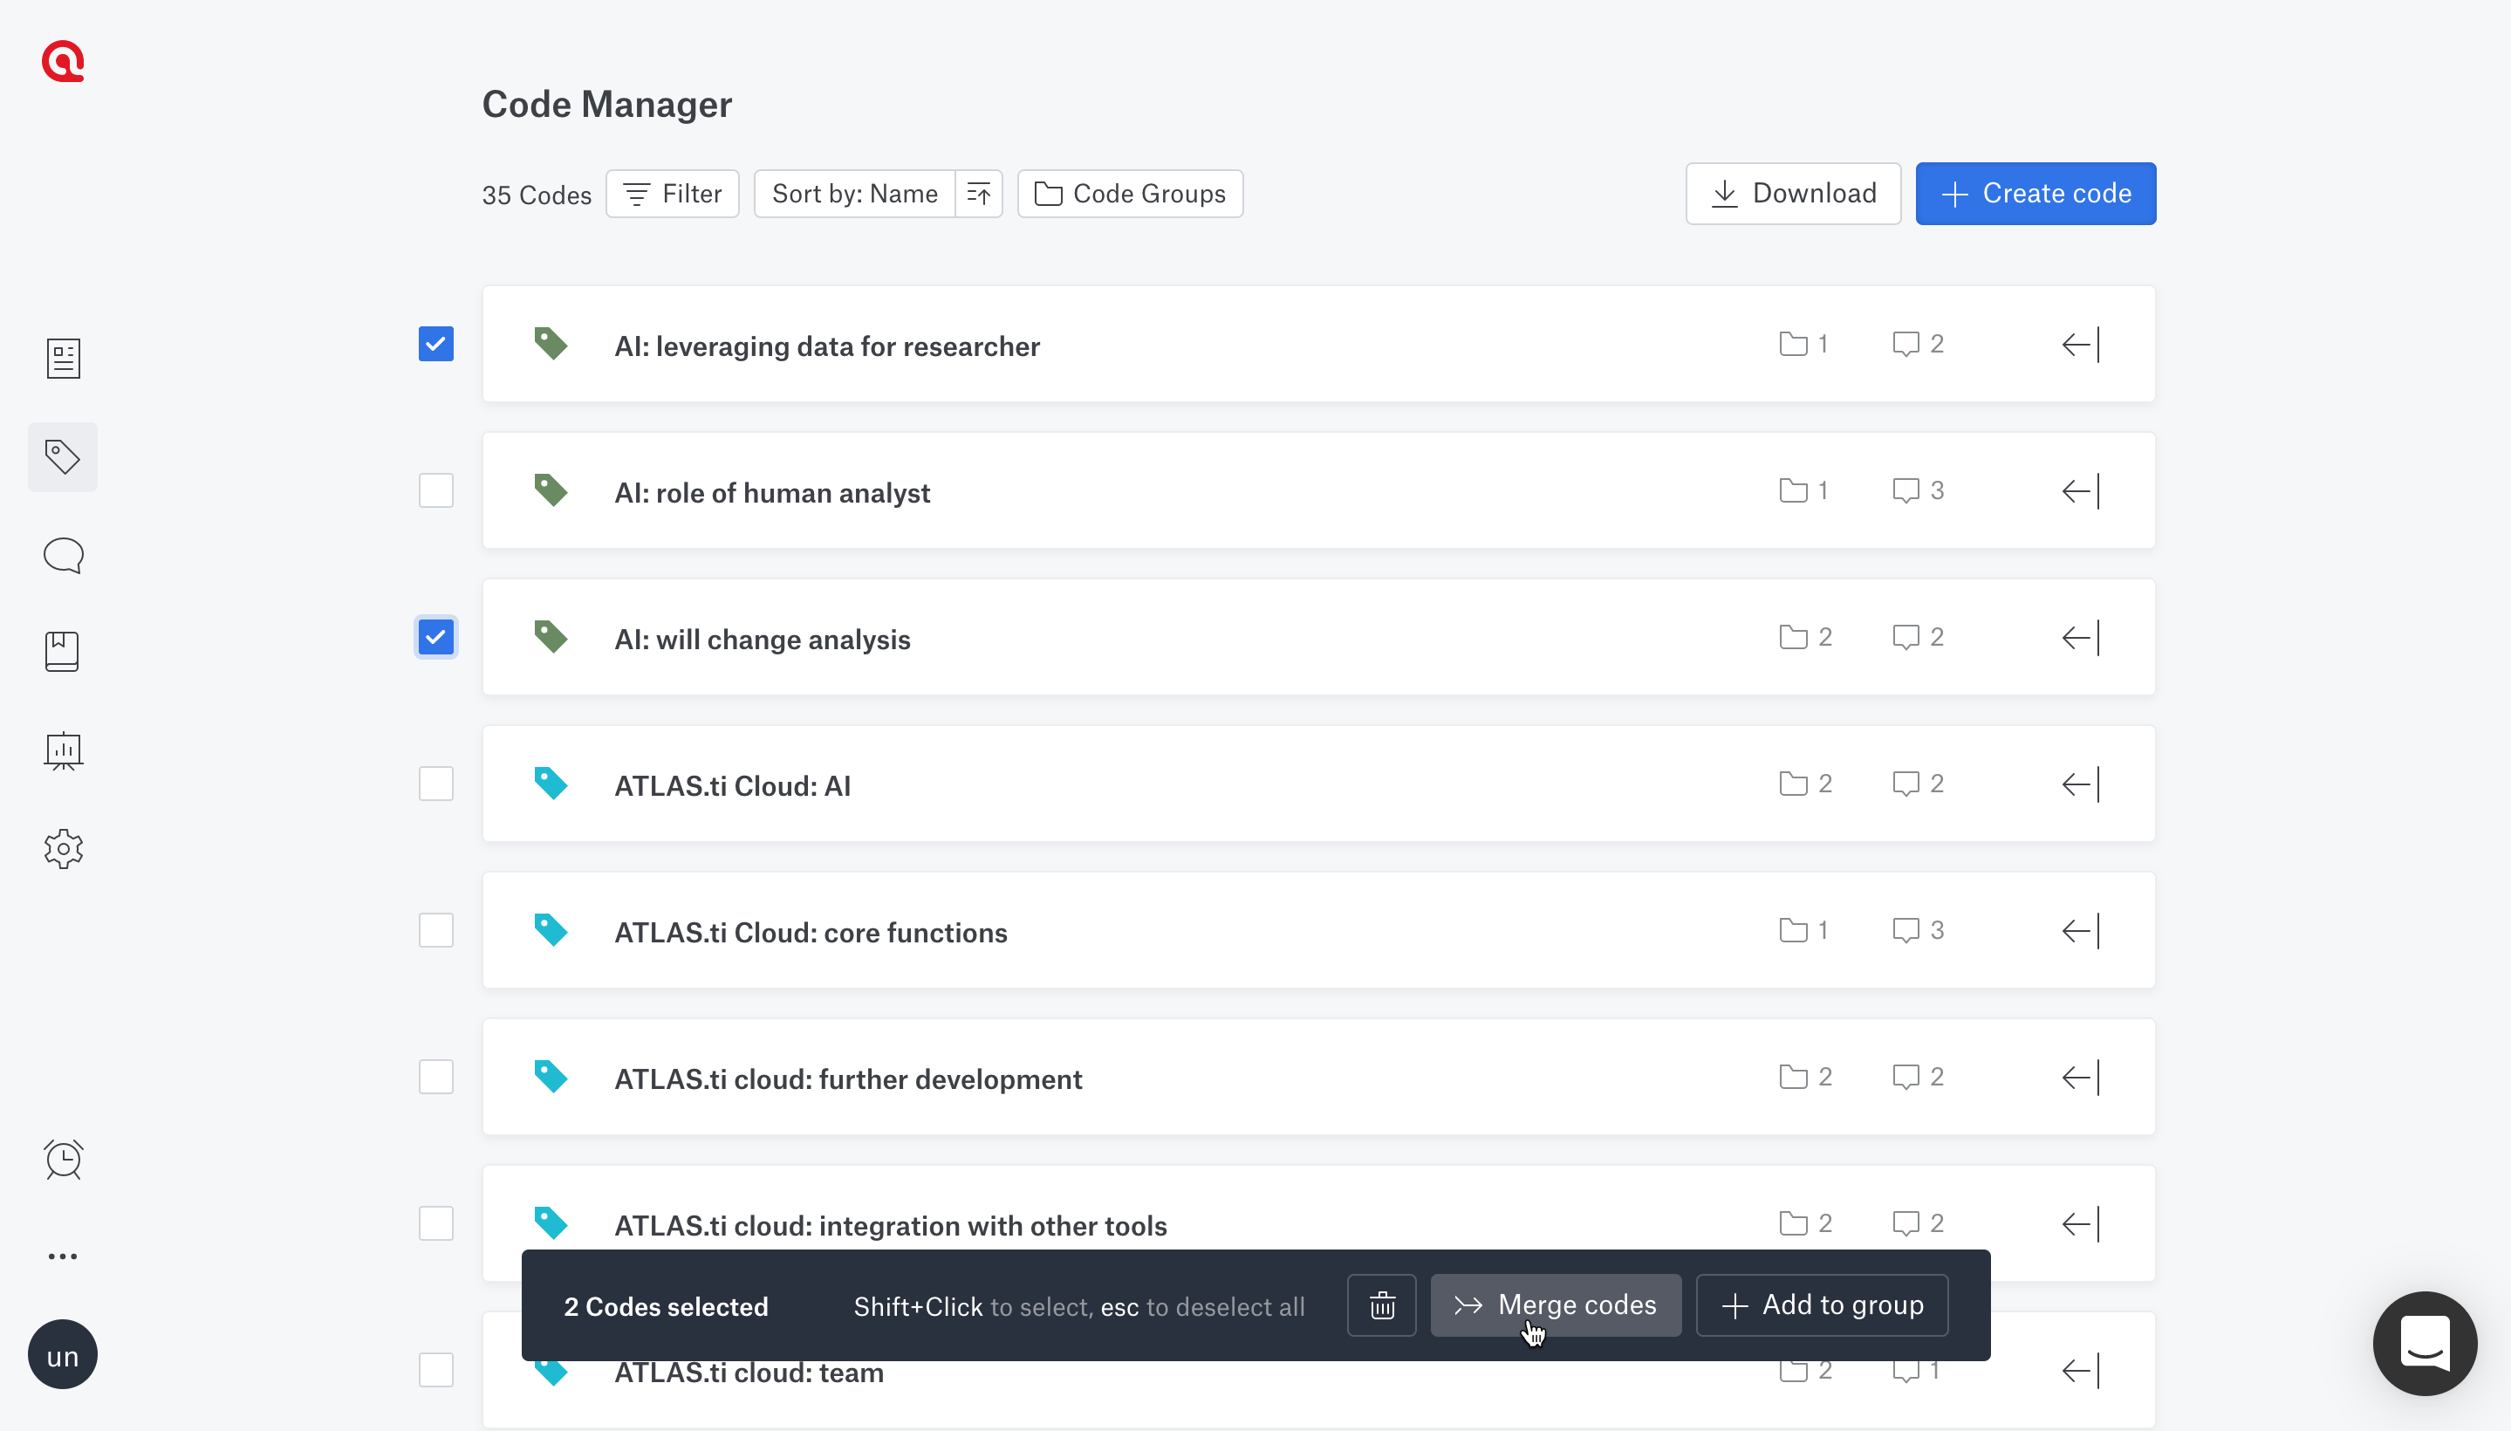2511x1431 pixels.
Task: Uncheck AI: leveraging data for researcher
Action: pyautogui.click(x=435, y=343)
